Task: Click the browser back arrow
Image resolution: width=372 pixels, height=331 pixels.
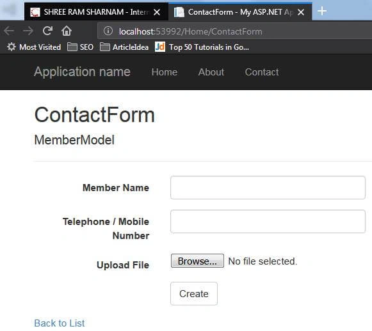Action: (9, 31)
